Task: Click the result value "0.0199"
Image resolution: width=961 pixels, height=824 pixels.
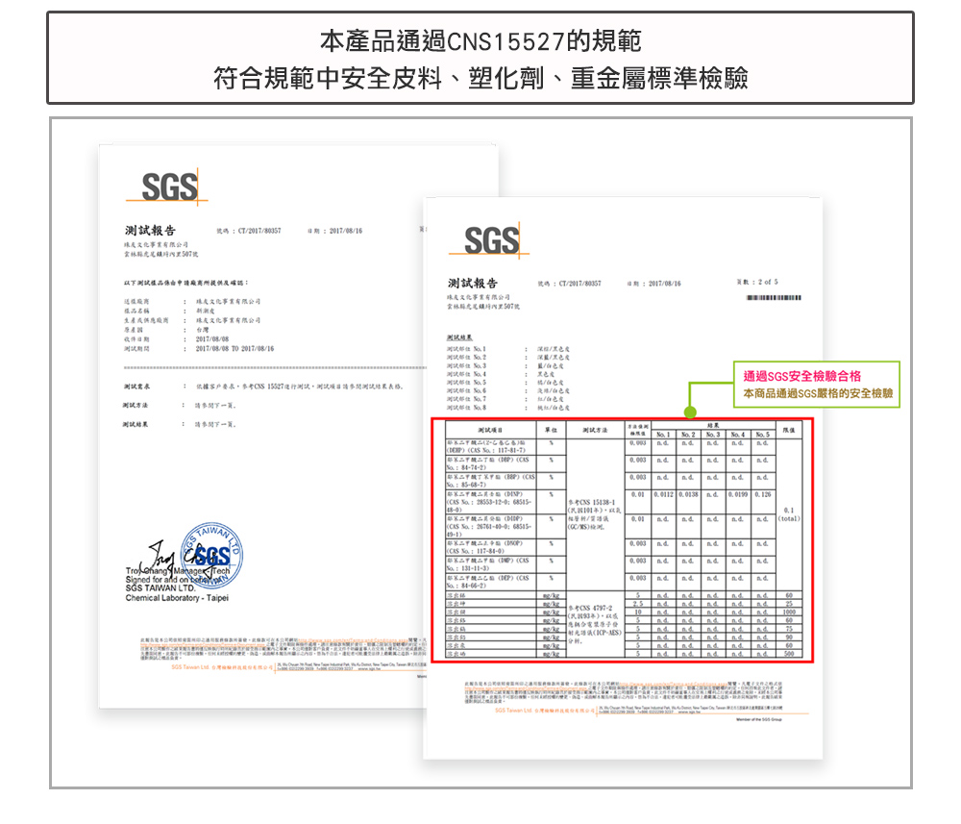Action: coord(738,495)
